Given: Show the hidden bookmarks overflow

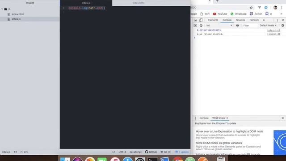Looking at the screenshot, I should point(281,14).
